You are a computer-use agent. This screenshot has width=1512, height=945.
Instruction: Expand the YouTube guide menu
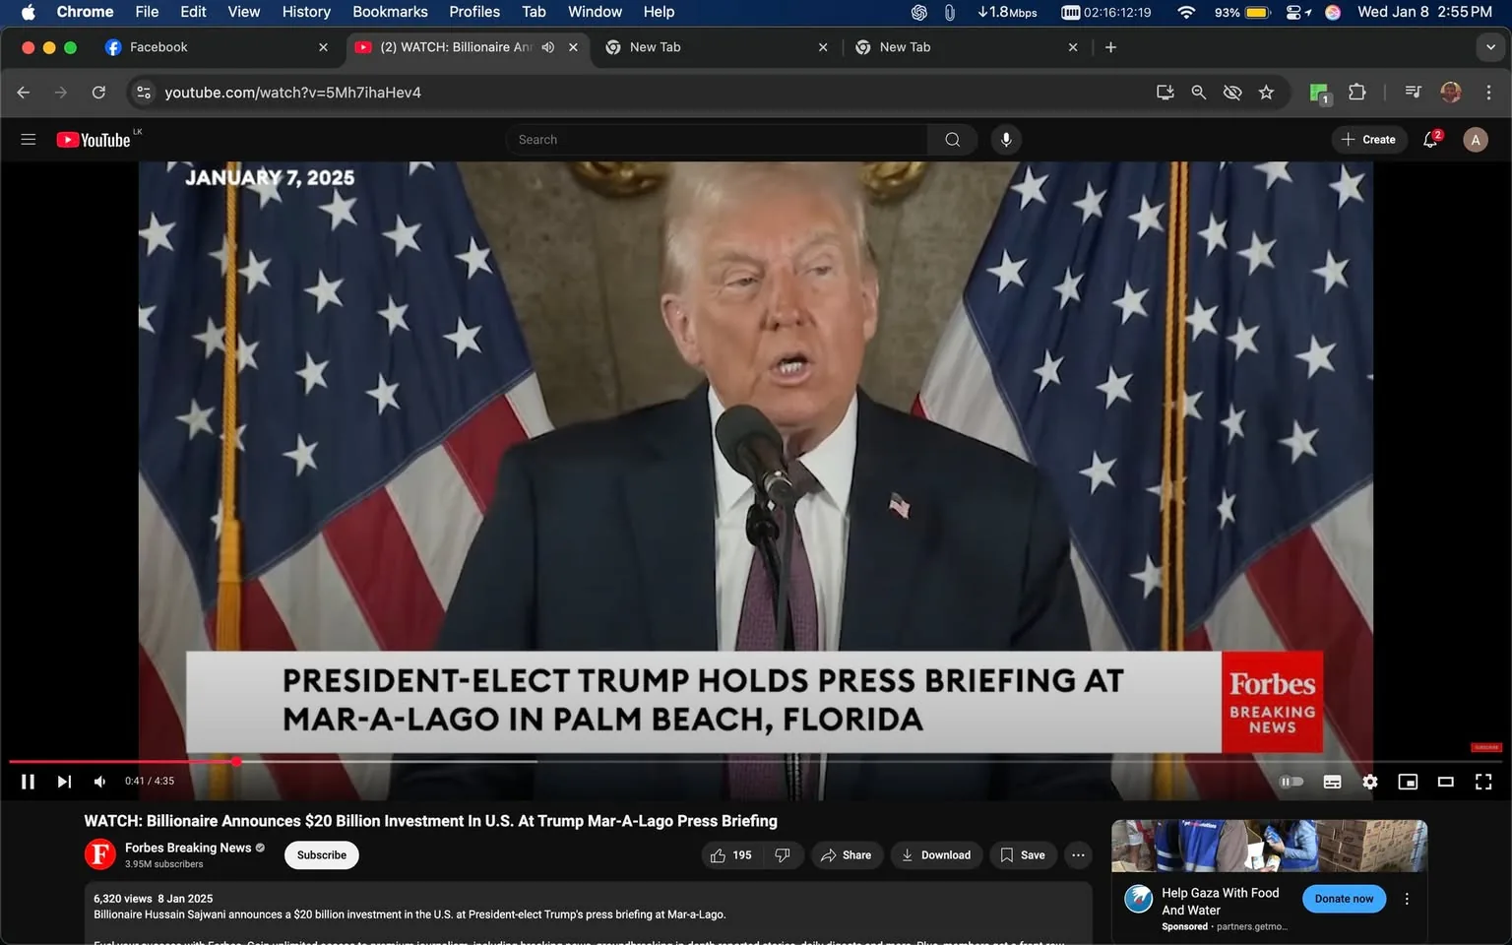pyautogui.click(x=28, y=139)
